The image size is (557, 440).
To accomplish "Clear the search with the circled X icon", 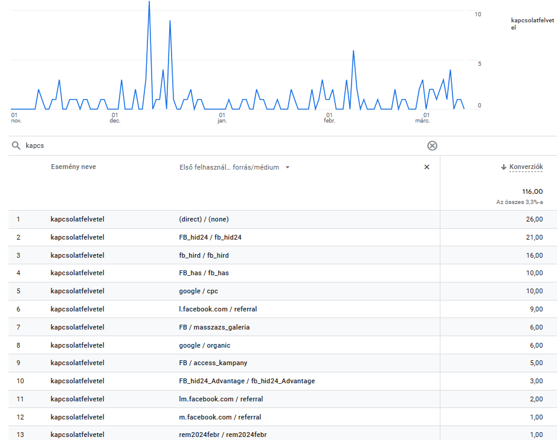I will (x=432, y=145).
